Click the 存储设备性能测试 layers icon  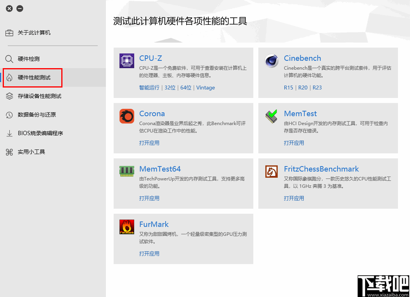[x=9, y=96]
